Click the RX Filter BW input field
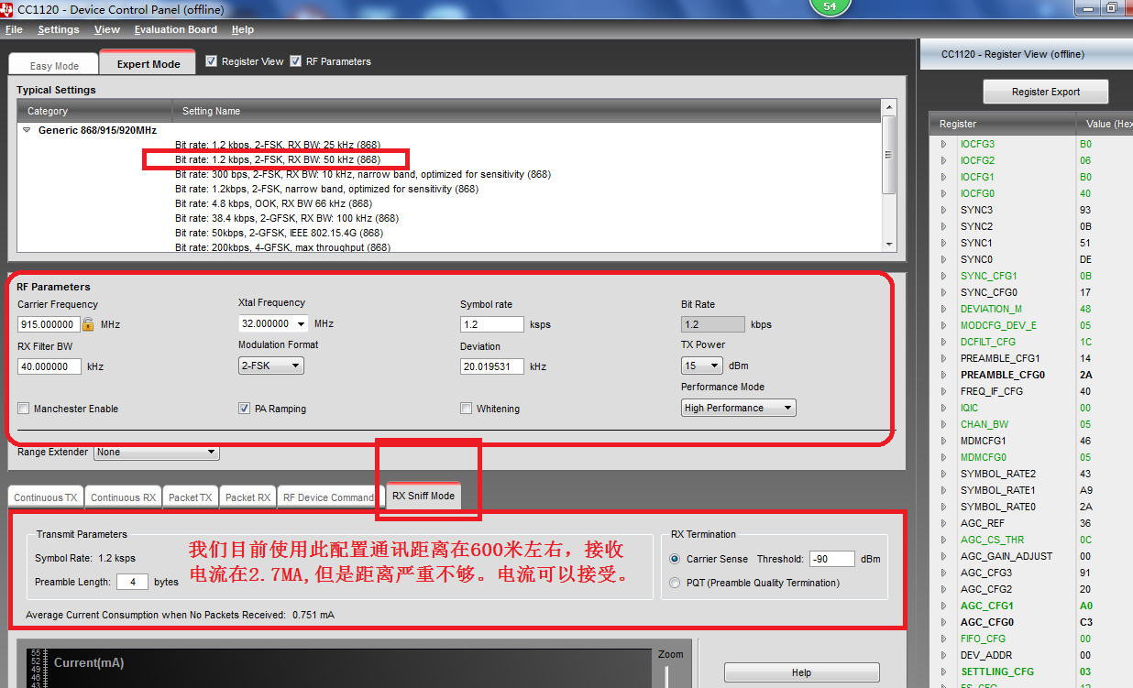The width and height of the screenshot is (1133, 688). (x=49, y=366)
